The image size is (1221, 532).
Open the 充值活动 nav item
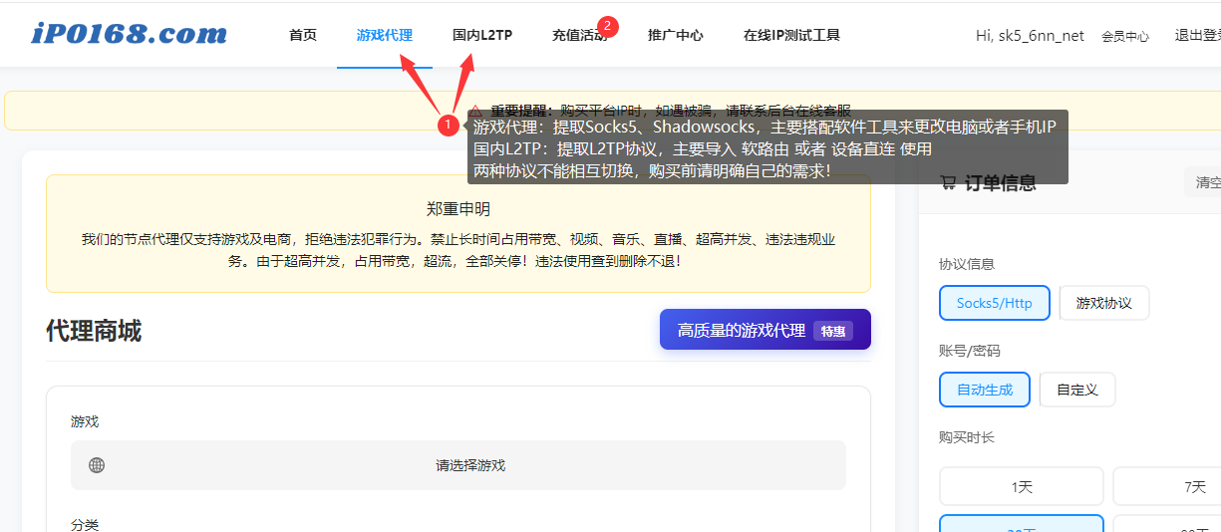pyautogui.click(x=580, y=35)
